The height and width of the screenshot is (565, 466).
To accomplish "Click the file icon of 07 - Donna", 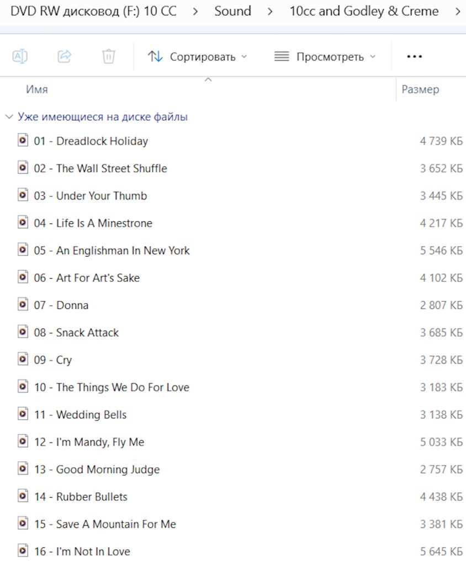I will coord(23,305).
